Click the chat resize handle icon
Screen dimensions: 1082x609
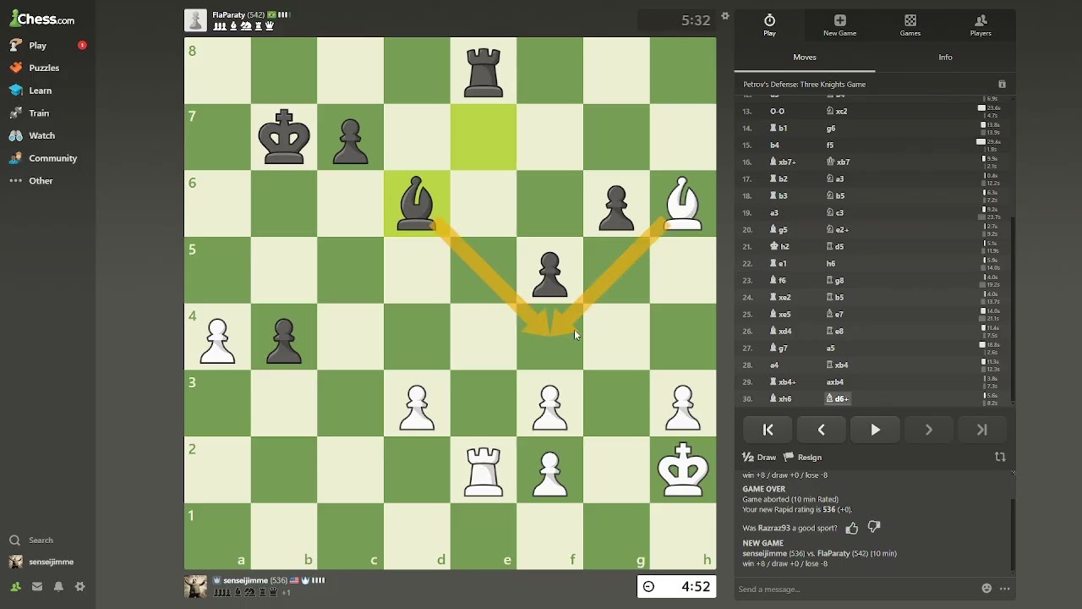click(x=1013, y=473)
